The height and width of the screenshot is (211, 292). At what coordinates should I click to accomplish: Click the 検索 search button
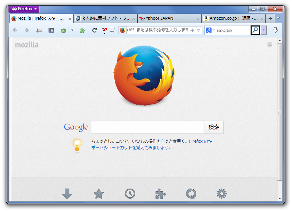(214, 127)
